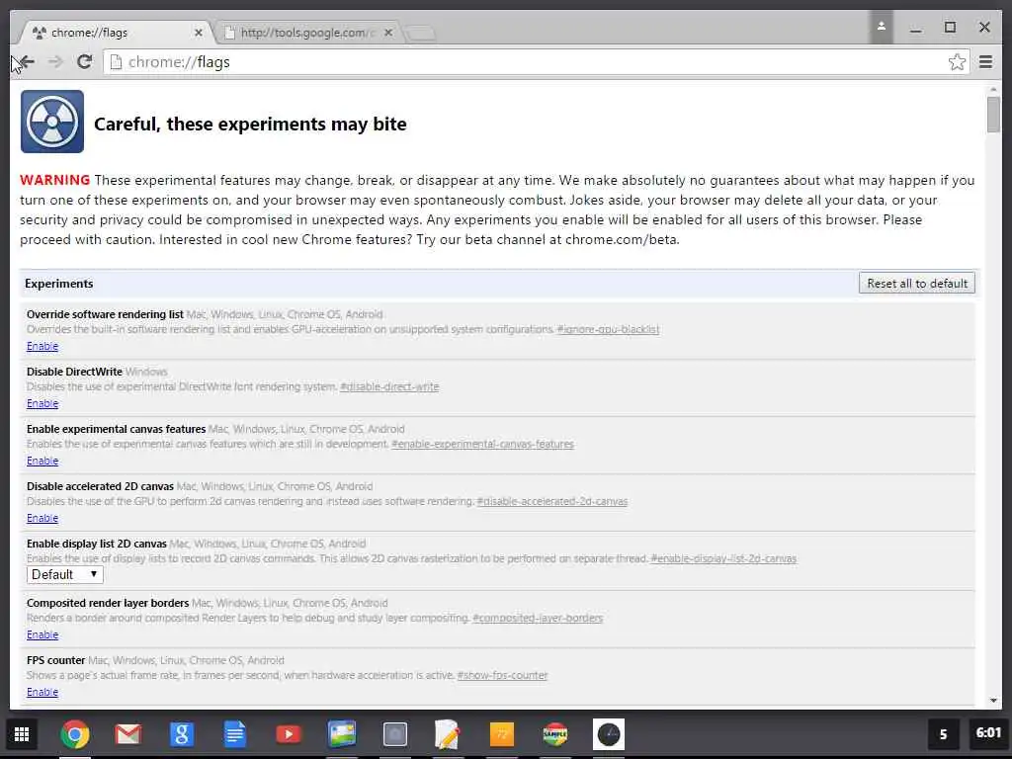The image size is (1012, 759).
Task: Click the vertical scrollbar thumb
Action: [x=992, y=115]
